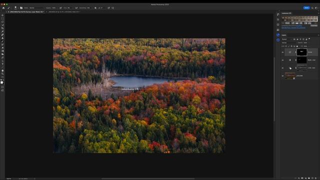This screenshot has height=180, width=320.
Task: Hide the third adjustment layer eye icon
Action: pos(282,68)
